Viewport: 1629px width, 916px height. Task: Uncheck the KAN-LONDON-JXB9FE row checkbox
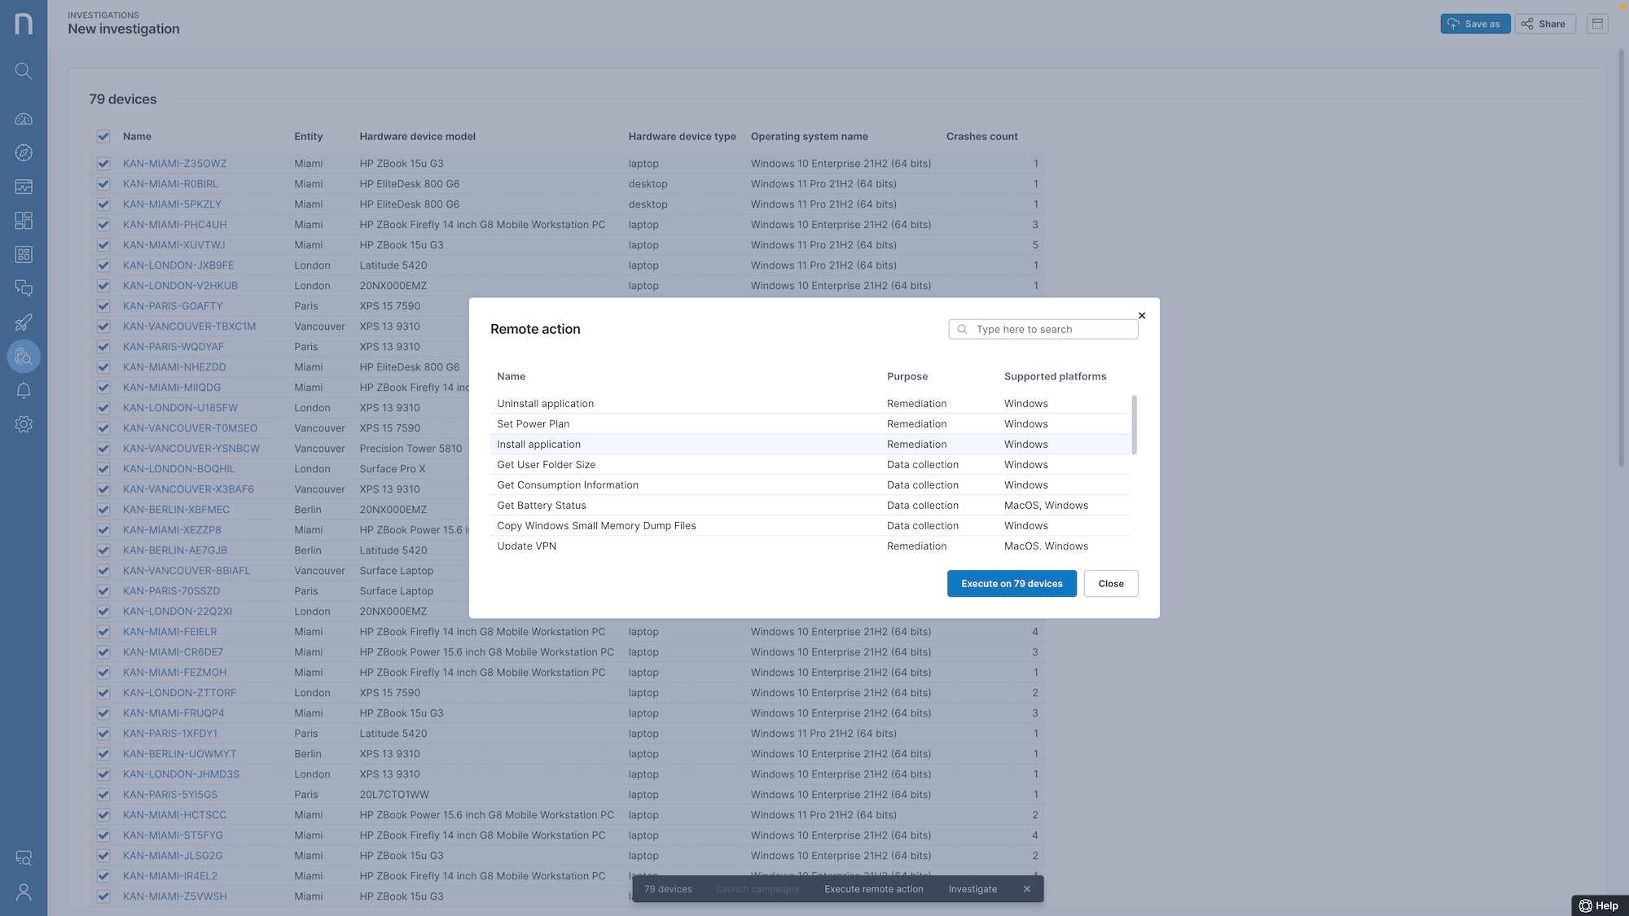pyautogui.click(x=103, y=265)
